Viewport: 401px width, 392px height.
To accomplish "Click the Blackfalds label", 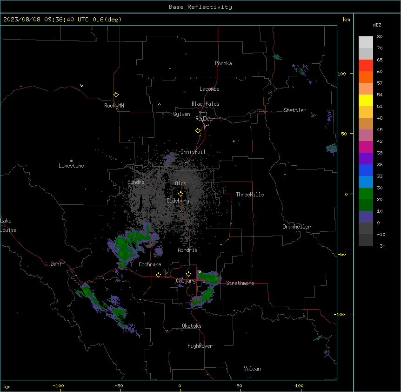I will pyautogui.click(x=205, y=104).
